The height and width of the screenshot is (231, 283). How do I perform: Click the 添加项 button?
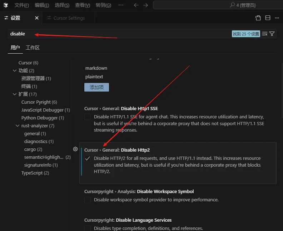pyautogui.click(x=96, y=87)
